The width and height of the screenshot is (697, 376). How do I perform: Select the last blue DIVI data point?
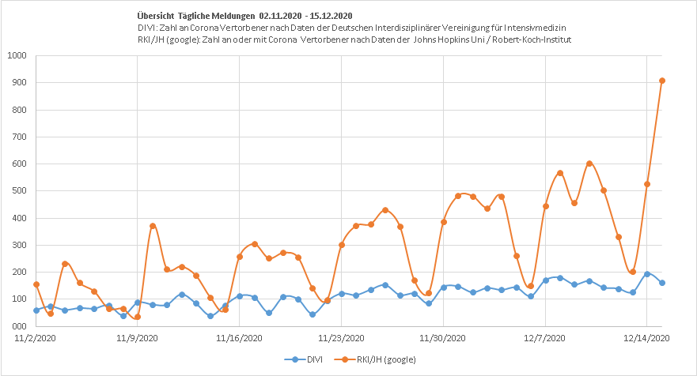click(662, 283)
